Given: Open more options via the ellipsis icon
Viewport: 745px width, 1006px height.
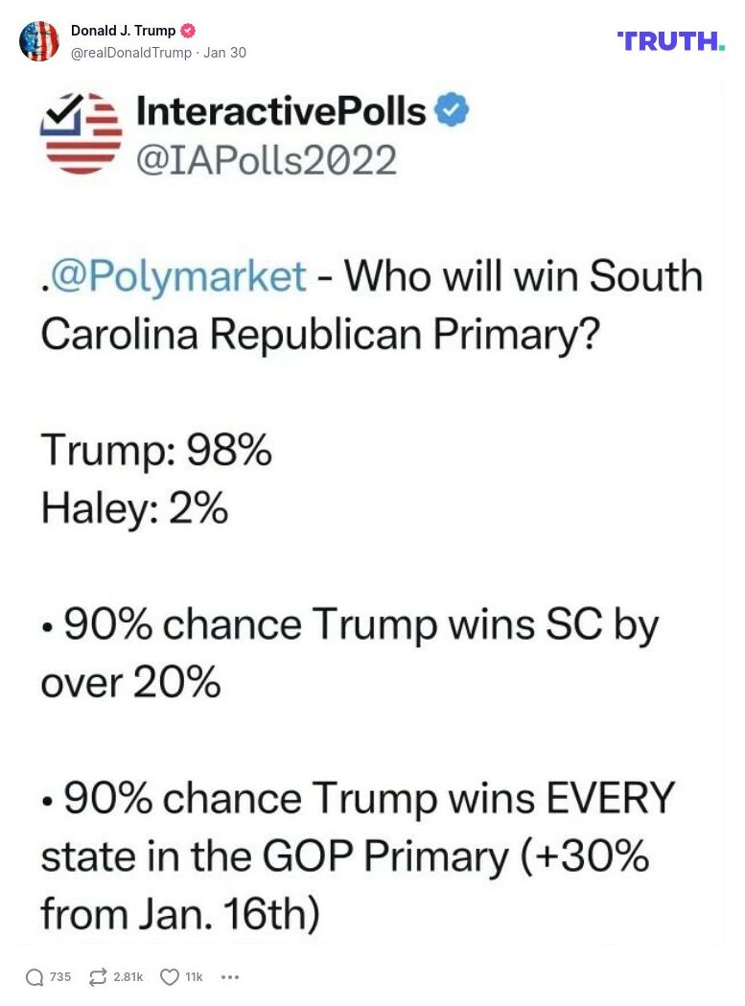Looking at the screenshot, I should tap(230, 976).
